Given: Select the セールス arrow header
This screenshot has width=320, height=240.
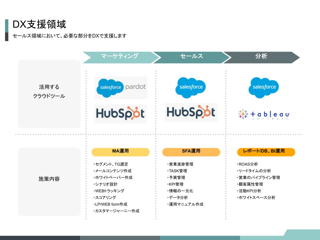Looking at the screenshot, I should (191, 57).
